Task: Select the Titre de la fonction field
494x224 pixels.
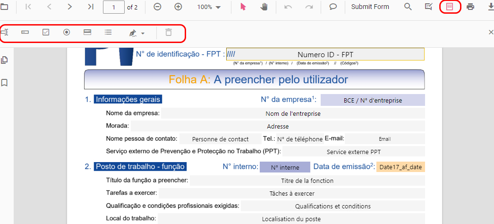Action: pos(307,181)
